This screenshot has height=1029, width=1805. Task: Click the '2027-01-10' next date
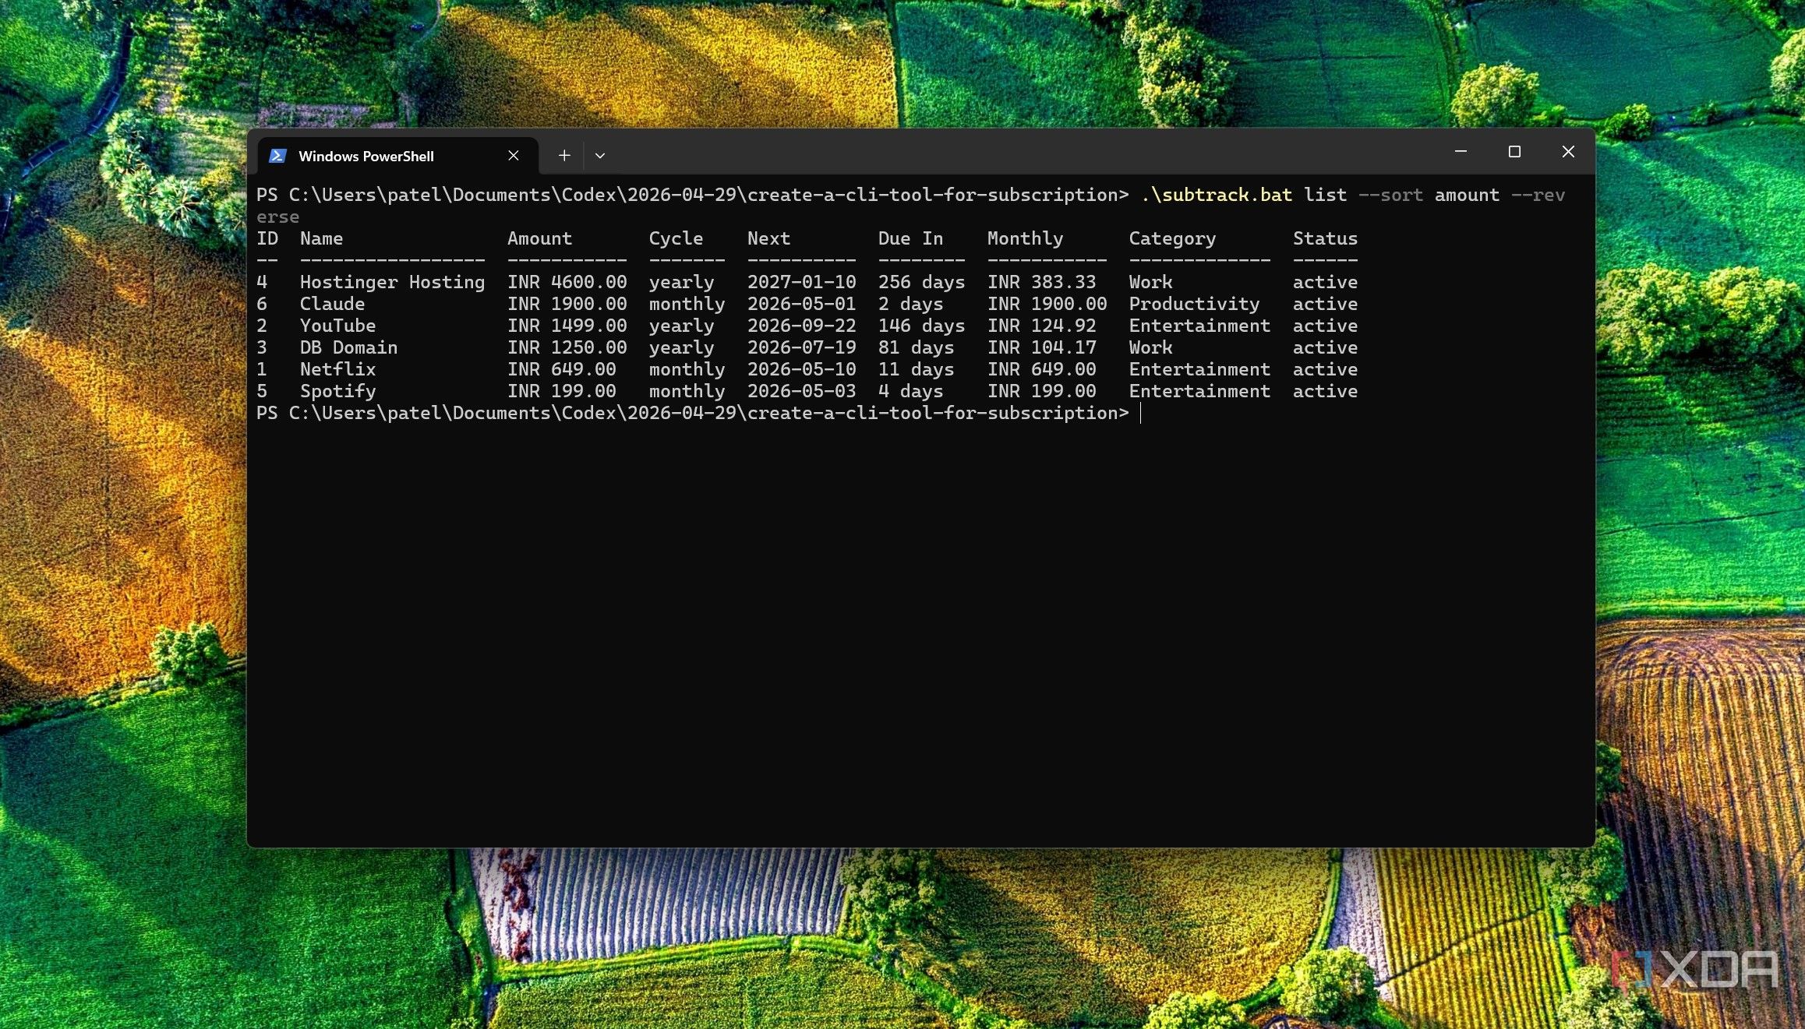coord(801,282)
